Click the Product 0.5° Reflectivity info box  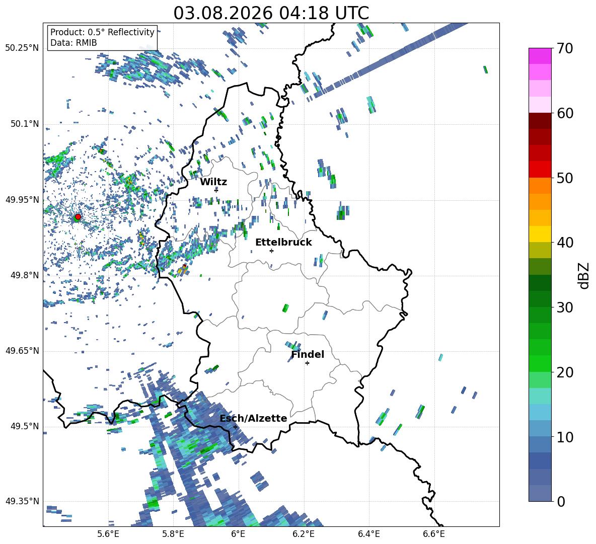(102, 37)
